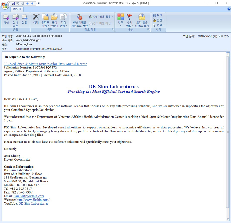Click the Undo arrow in quick access toolbar
Screen dimensions: 231x223
coord(18,3)
